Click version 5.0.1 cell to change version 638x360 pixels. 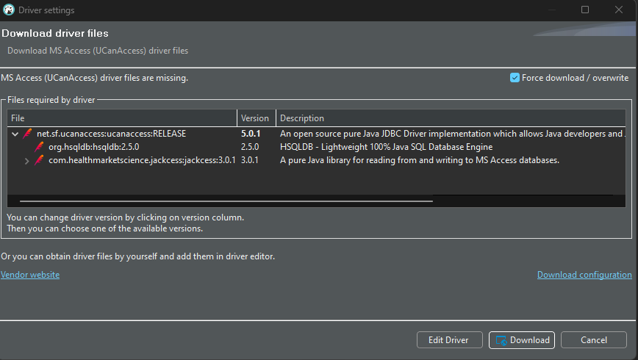click(251, 134)
